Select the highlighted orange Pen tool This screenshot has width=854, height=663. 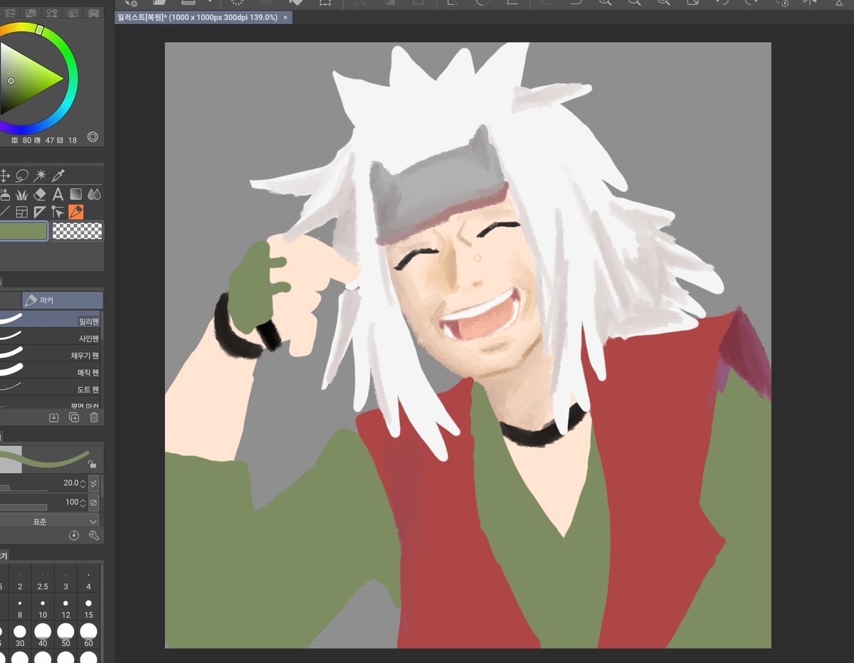[76, 212]
